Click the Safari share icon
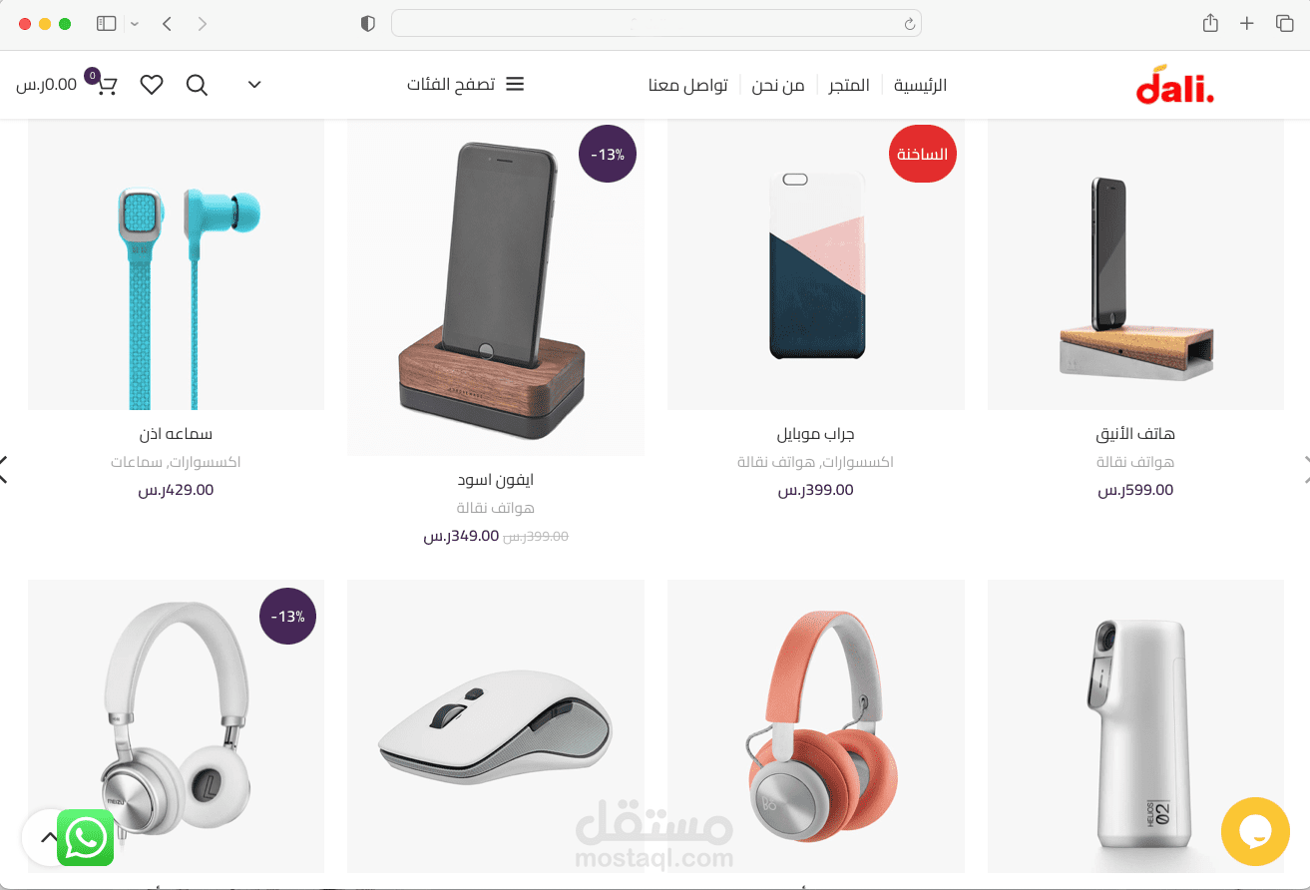1310x890 pixels. [x=1210, y=23]
